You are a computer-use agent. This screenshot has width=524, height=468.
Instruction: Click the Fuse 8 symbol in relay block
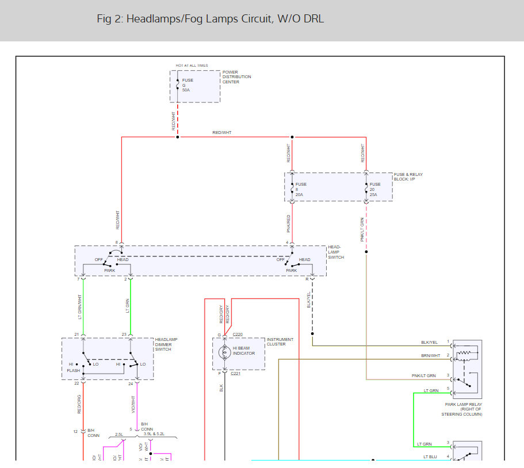pyautogui.click(x=292, y=189)
